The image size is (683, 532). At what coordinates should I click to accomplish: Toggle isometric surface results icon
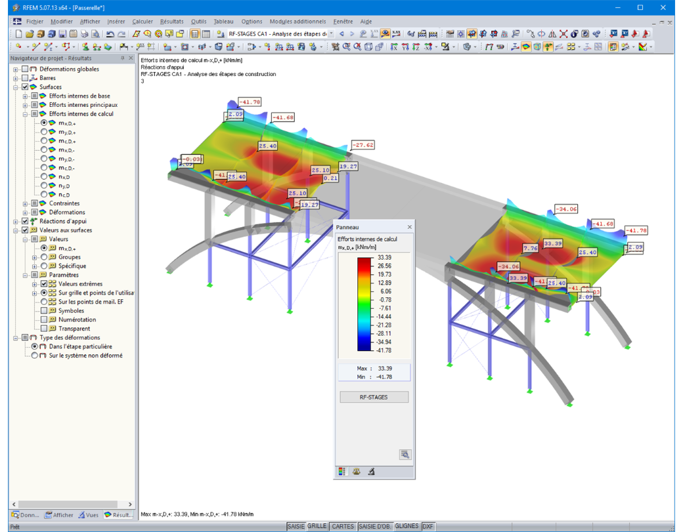(x=526, y=47)
